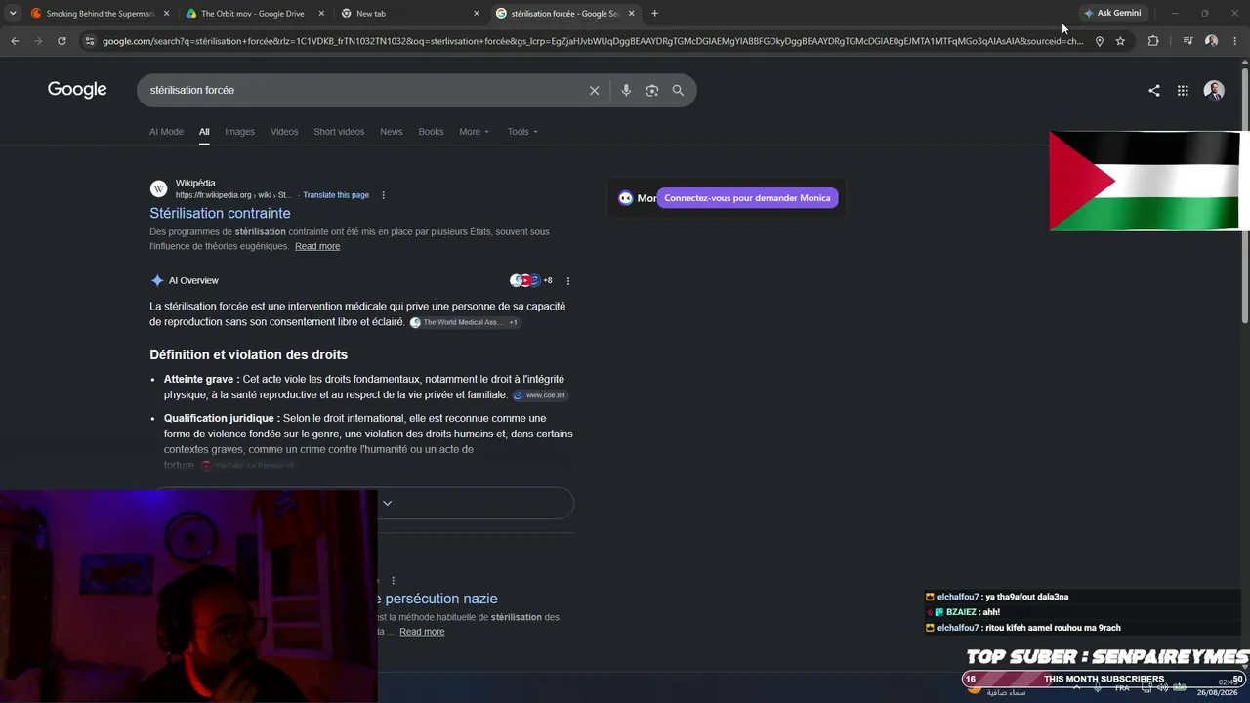The image size is (1250, 703).
Task: Search by image with the Lens icon
Action: tap(651, 90)
